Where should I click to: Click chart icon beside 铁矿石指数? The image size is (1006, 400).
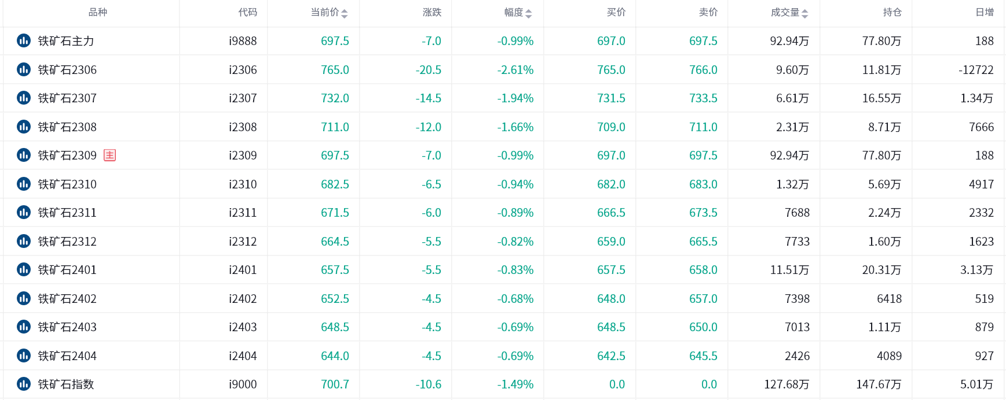[24, 384]
